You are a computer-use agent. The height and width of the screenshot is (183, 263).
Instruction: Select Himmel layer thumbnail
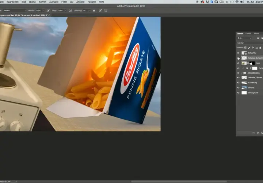click(244, 88)
